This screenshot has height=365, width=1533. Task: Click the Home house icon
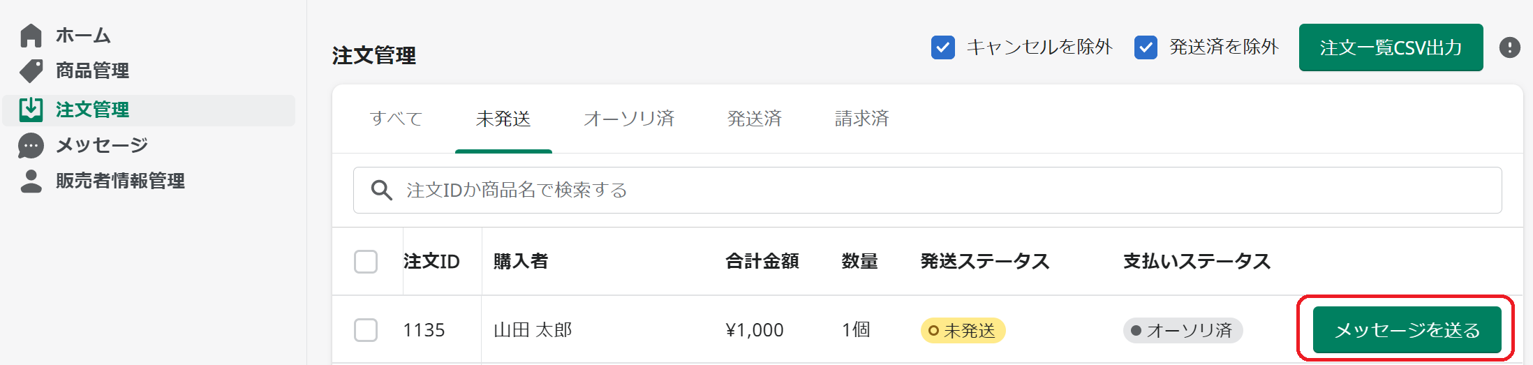[31, 36]
